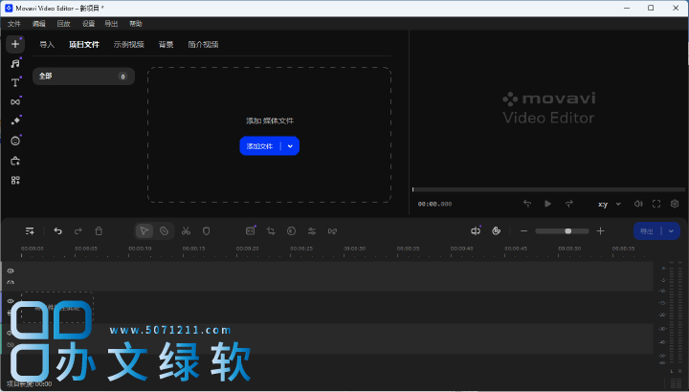This screenshot has width=689, height=392.
Task: Click the timeline zoom in plus button
Action: pyautogui.click(x=601, y=231)
